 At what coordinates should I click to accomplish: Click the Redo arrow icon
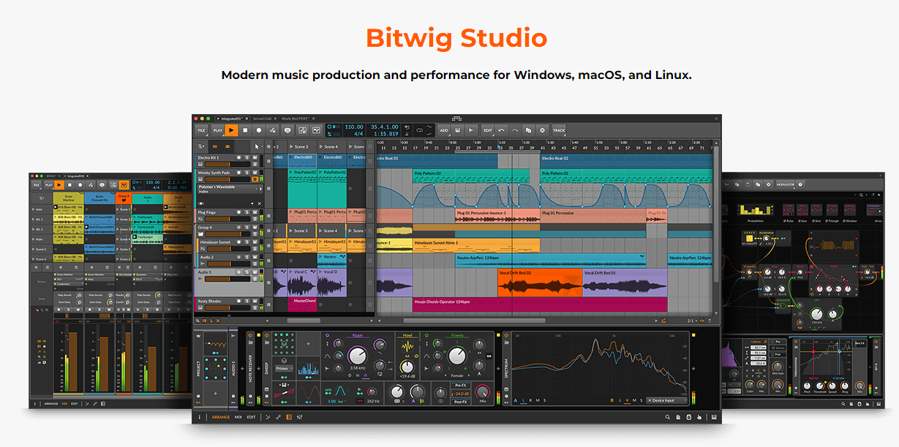515,130
